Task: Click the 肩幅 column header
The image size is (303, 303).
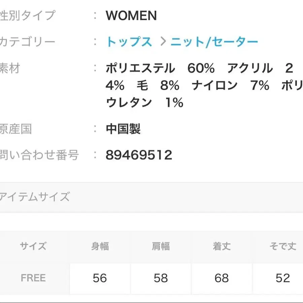Action: 161,246
